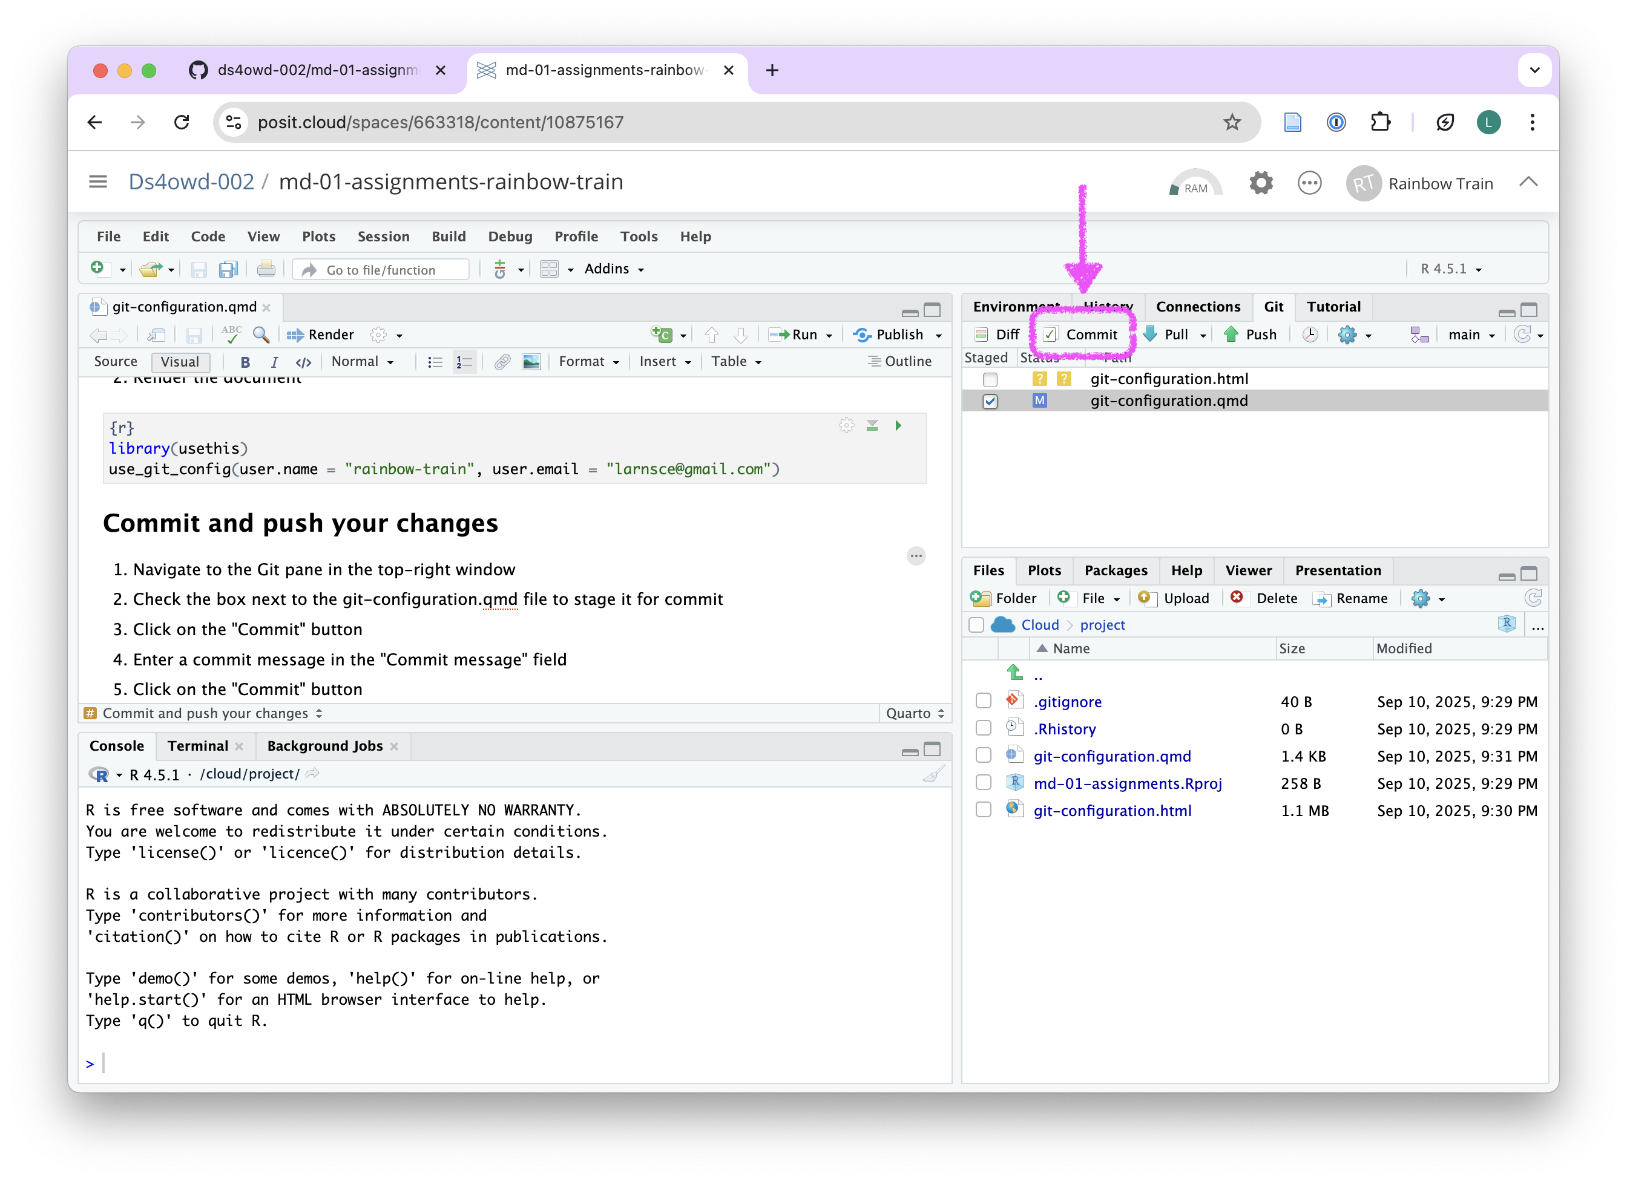Click the Find/Replace magnifier icon
Image resolution: width=1627 pixels, height=1182 pixels.
(x=261, y=335)
